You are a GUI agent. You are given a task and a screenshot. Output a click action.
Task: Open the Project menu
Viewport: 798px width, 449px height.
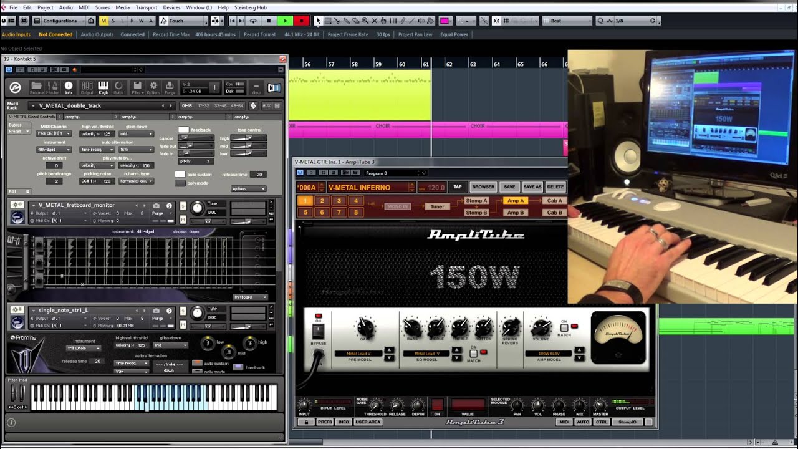point(46,7)
